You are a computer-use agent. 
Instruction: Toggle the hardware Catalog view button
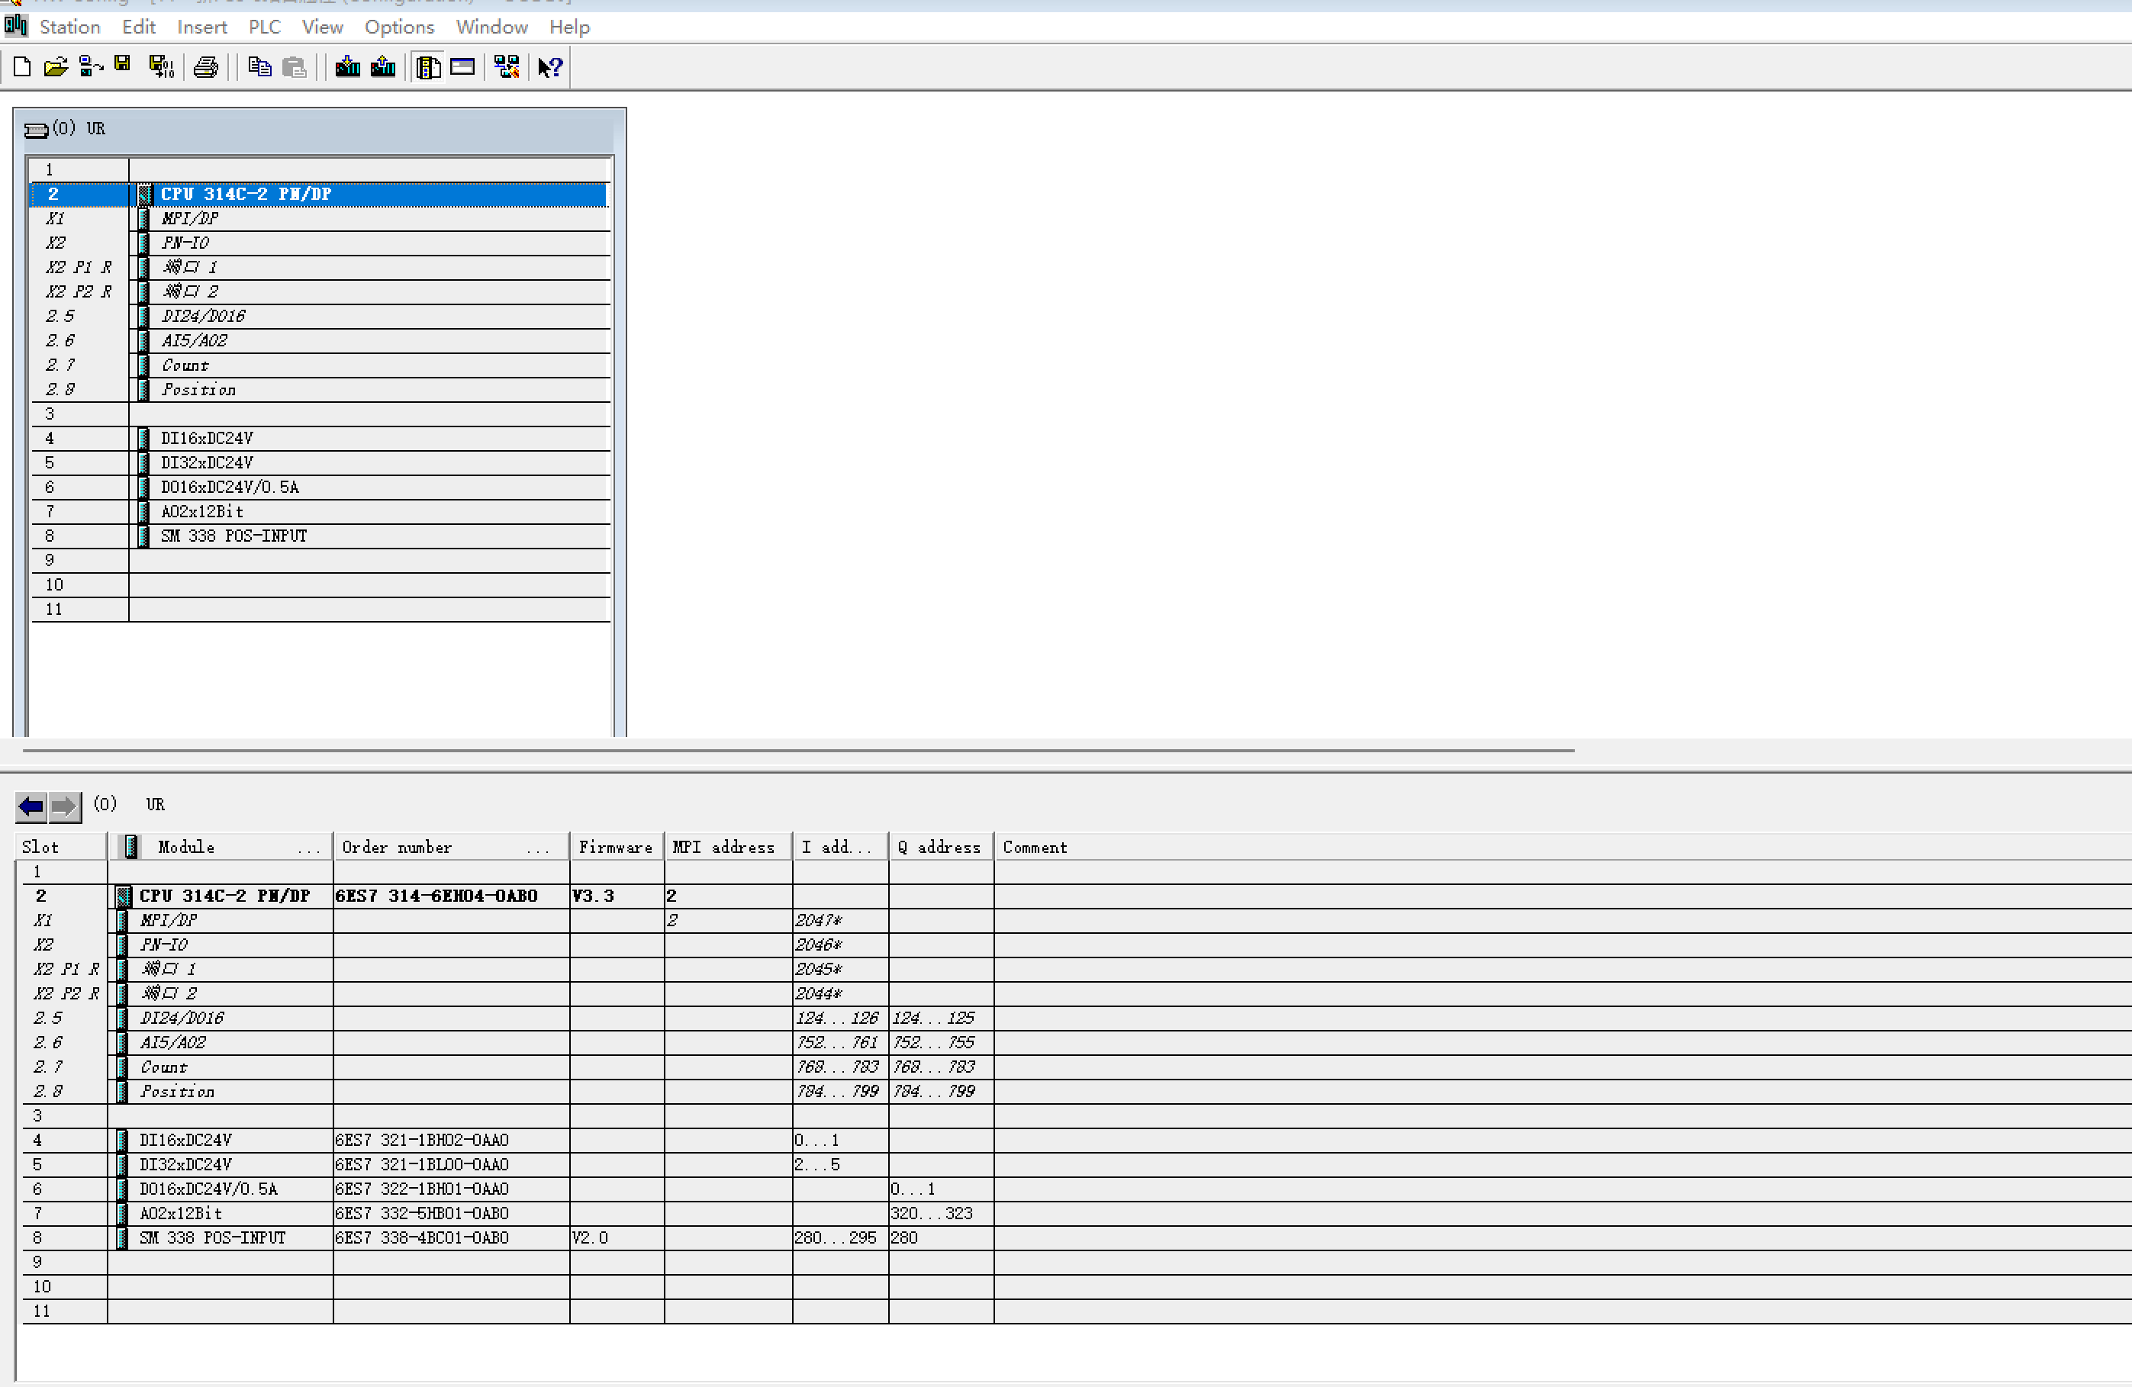429,67
